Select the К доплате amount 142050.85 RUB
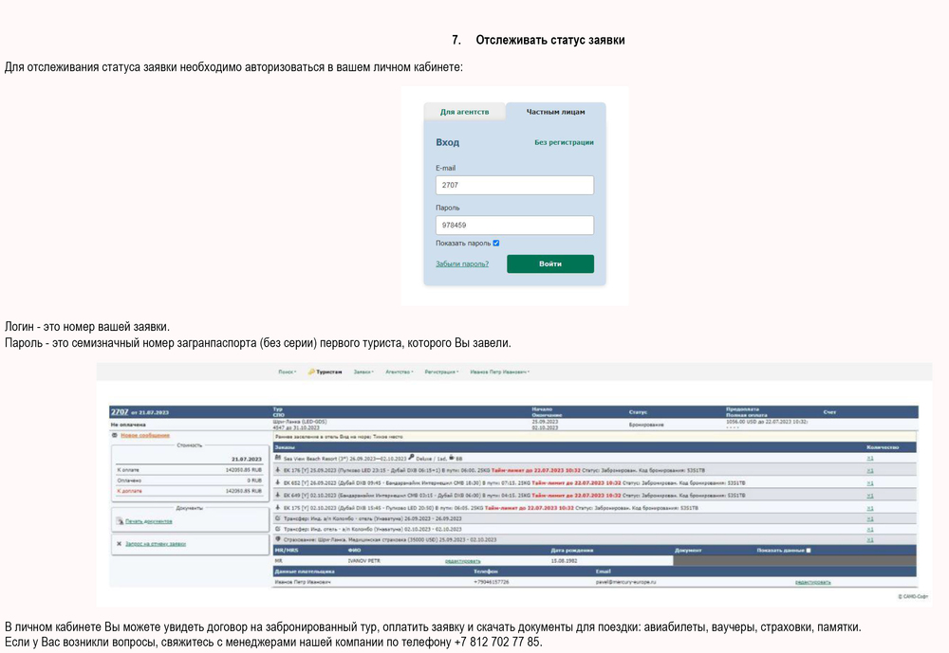 pyautogui.click(x=243, y=491)
